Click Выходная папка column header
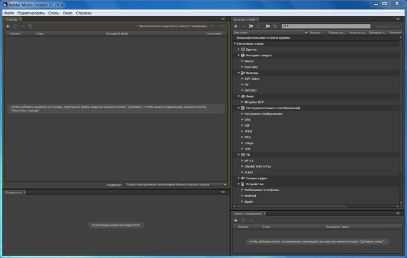Image resolution: width=407 pixels, height=258 pixels. (x=337, y=227)
